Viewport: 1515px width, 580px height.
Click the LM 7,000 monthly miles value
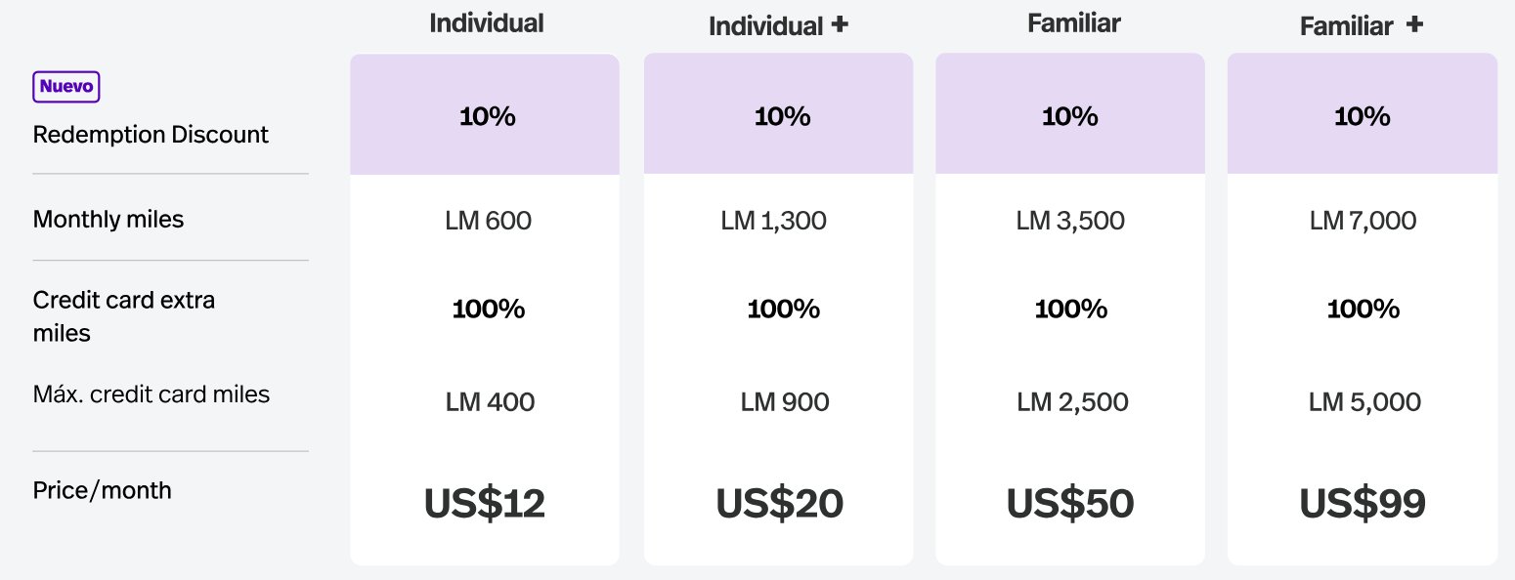(1363, 221)
